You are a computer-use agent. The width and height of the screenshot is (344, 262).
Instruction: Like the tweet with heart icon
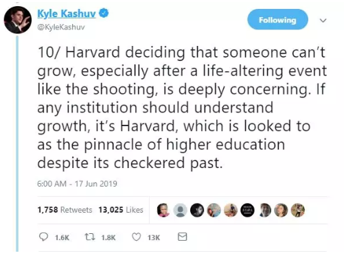tap(137, 237)
